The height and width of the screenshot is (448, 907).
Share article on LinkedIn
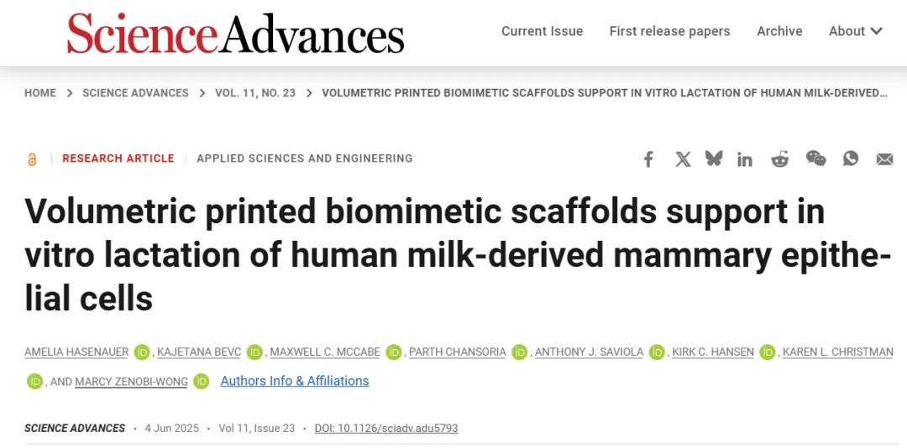(745, 159)
